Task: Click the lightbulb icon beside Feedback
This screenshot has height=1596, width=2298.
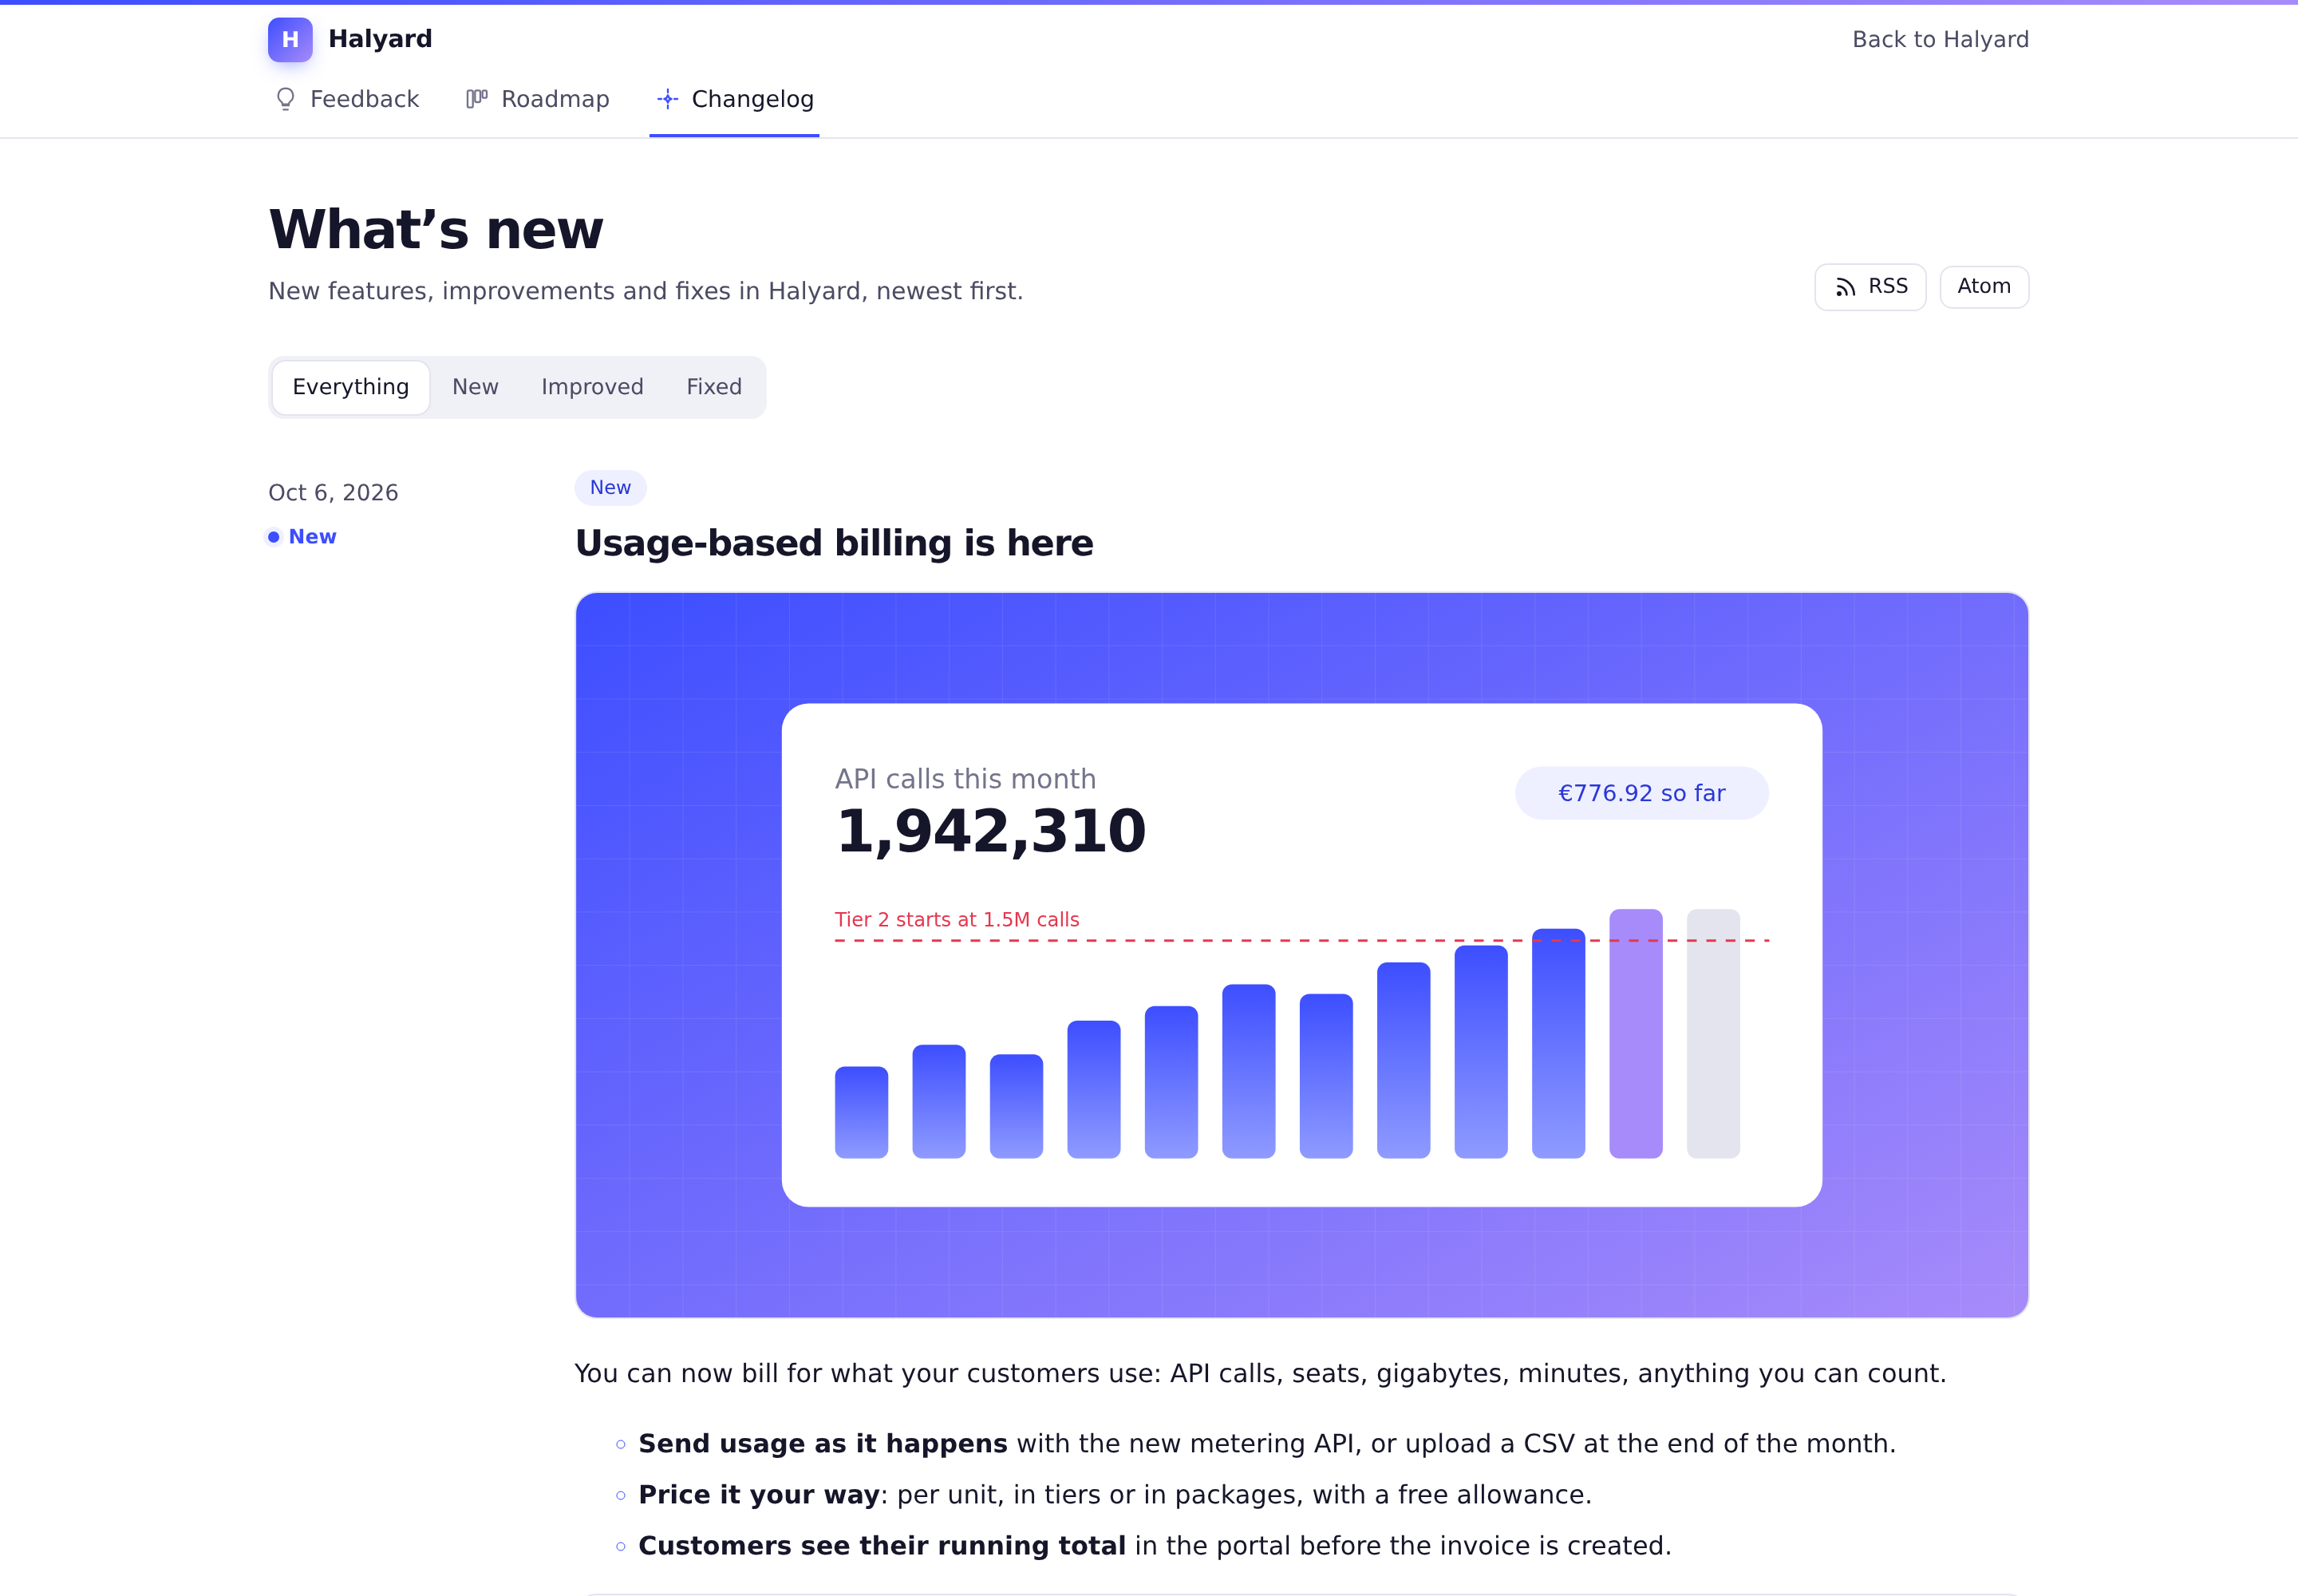Action: [286, 99]
